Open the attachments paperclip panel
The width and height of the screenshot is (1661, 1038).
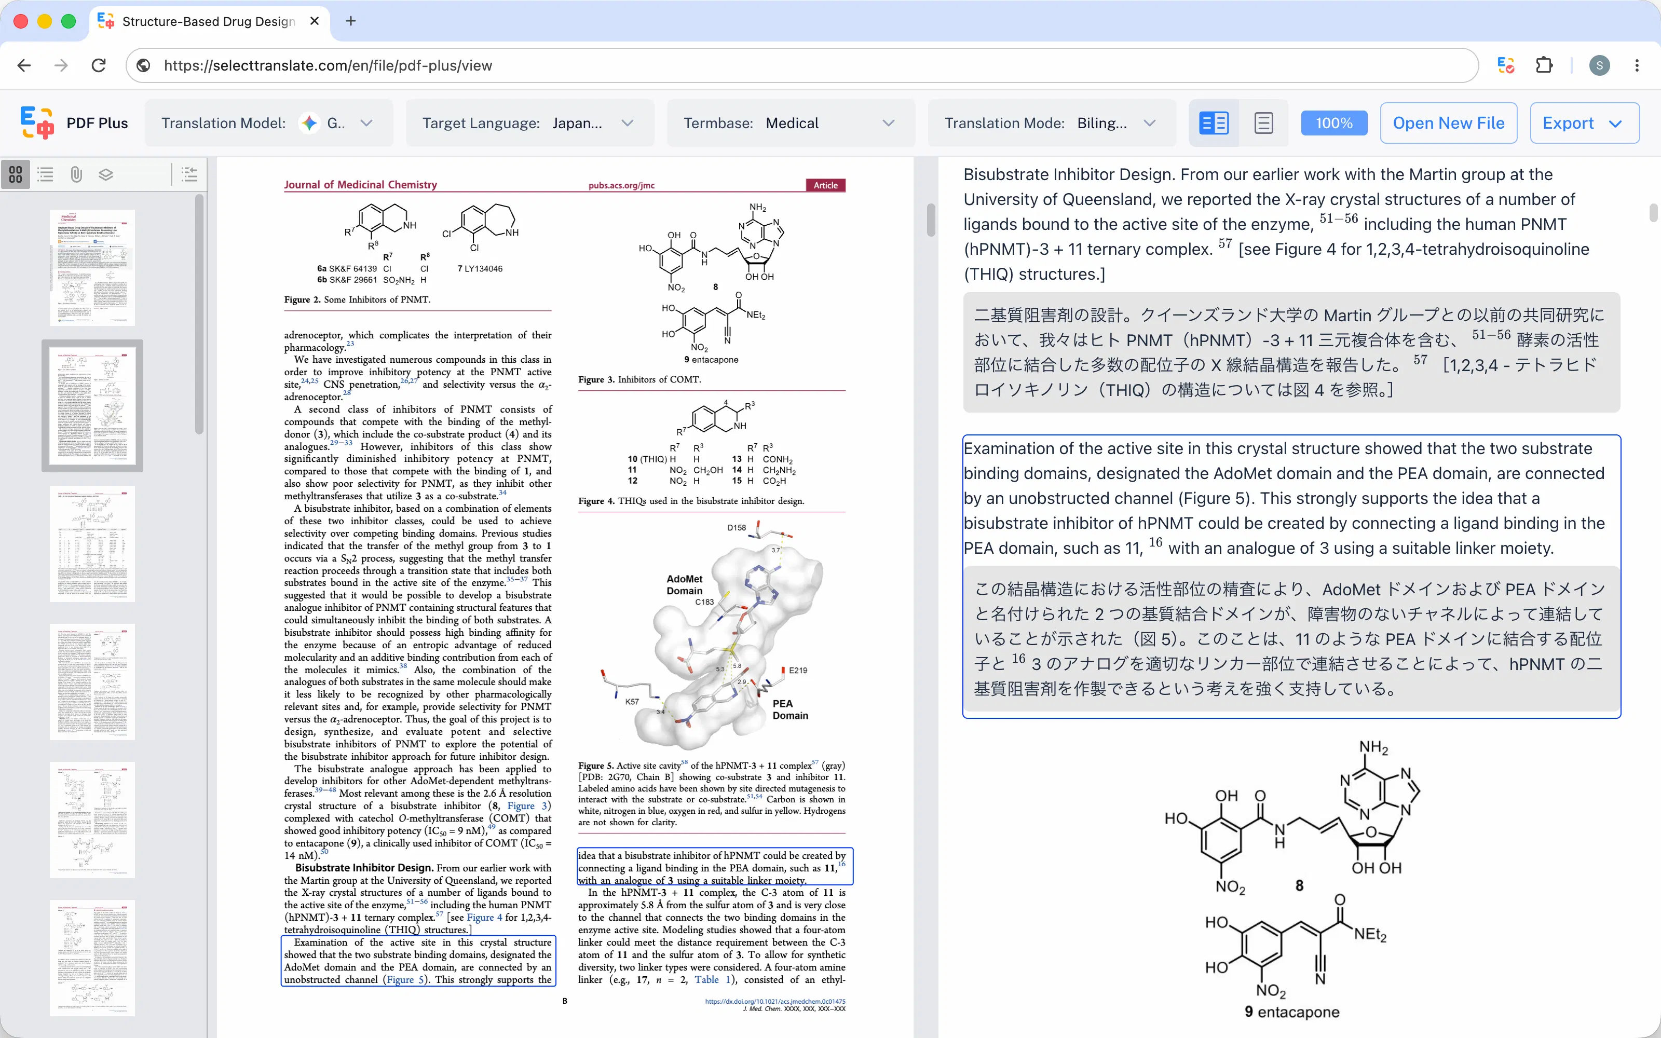(x=76, y=174)
